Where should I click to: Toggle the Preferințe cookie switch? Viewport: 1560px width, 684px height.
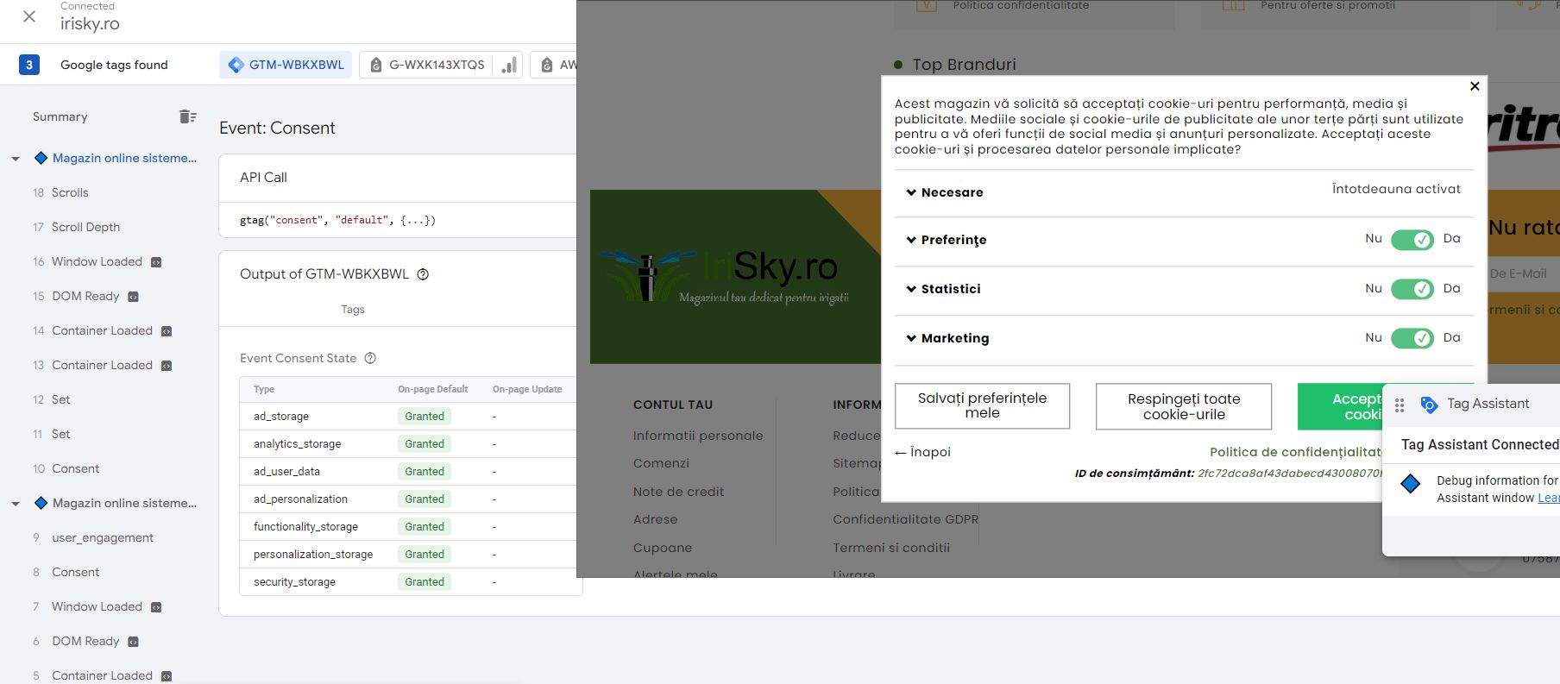click(x=1412, y=240)
